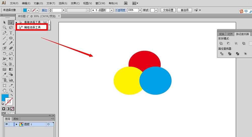Open arrange documents dropdown in menu bar
Screen dimensions: 252x137
pos(135,3)
